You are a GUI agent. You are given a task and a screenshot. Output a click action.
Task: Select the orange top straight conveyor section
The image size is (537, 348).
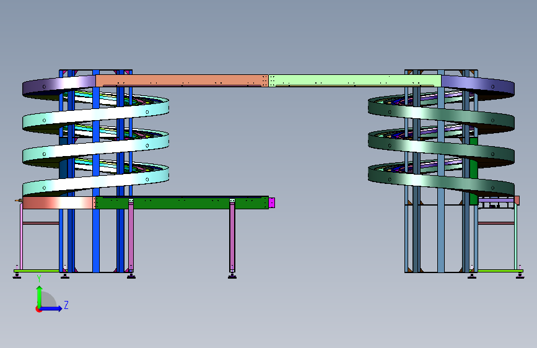point(181,81)
